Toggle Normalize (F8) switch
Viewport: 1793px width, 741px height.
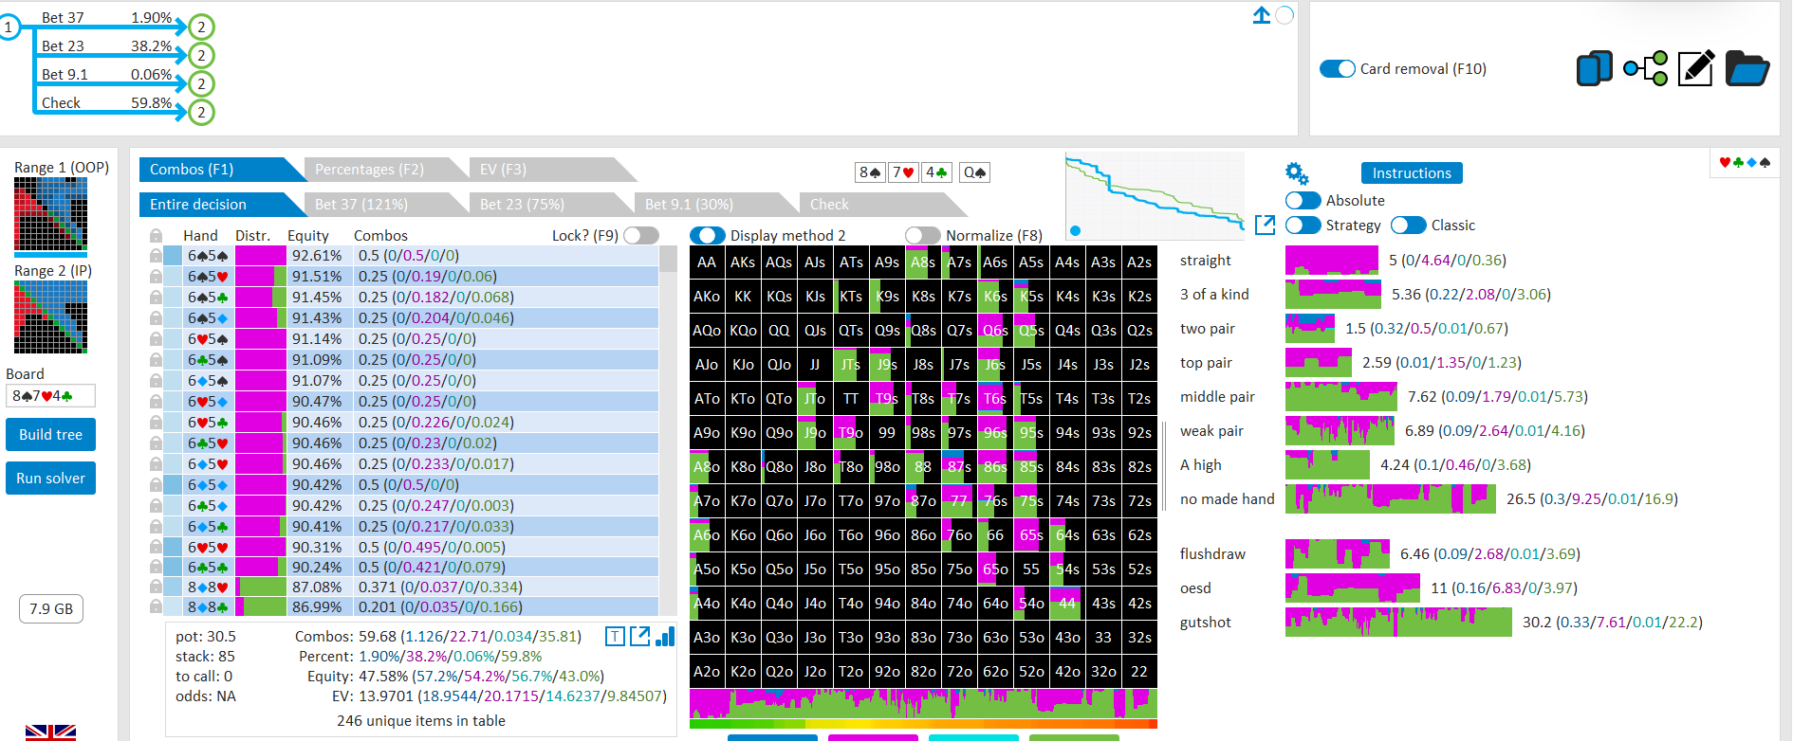click(922, 235)
